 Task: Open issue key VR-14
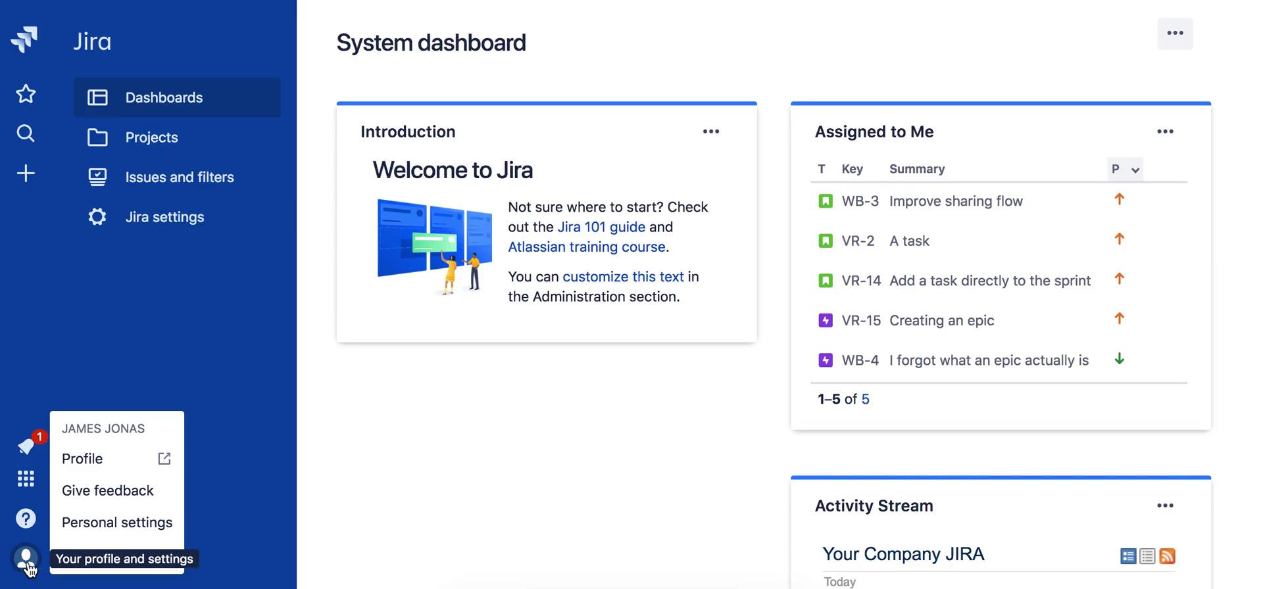(862, 281)
